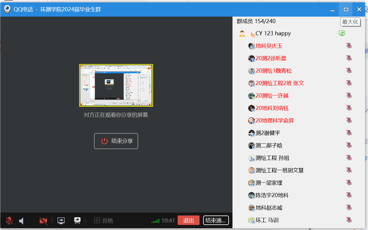The height and width of the screenshot is (230, 368).
Task: Toggle muted mic icon for 地科吴庆玉
Action: [349, 46]
